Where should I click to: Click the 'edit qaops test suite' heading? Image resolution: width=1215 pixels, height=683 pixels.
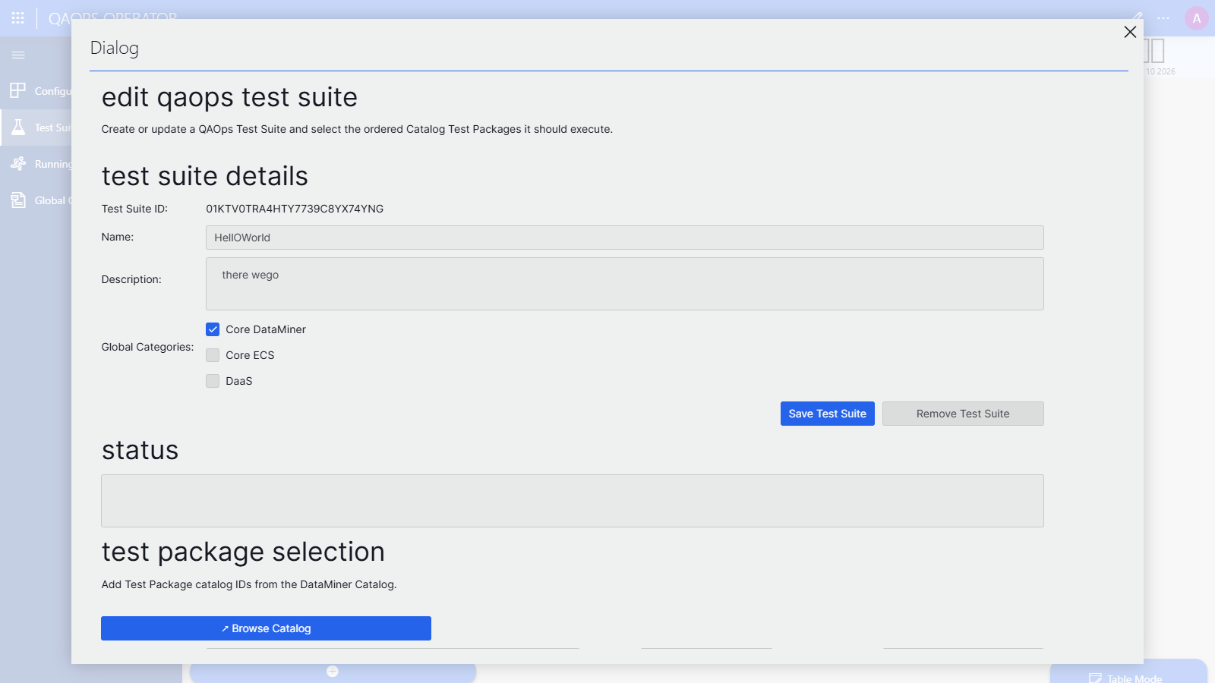click(229, 98)
